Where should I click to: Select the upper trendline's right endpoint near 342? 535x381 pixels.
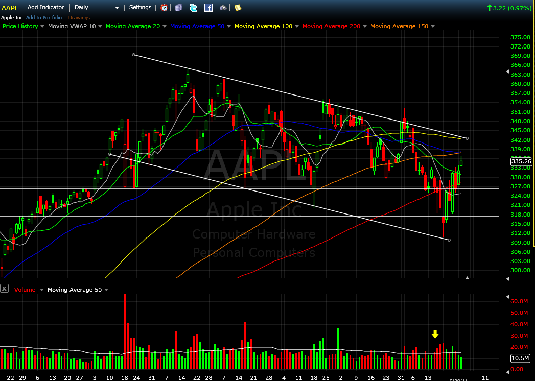pyautogui.click(x=467, y=138)
